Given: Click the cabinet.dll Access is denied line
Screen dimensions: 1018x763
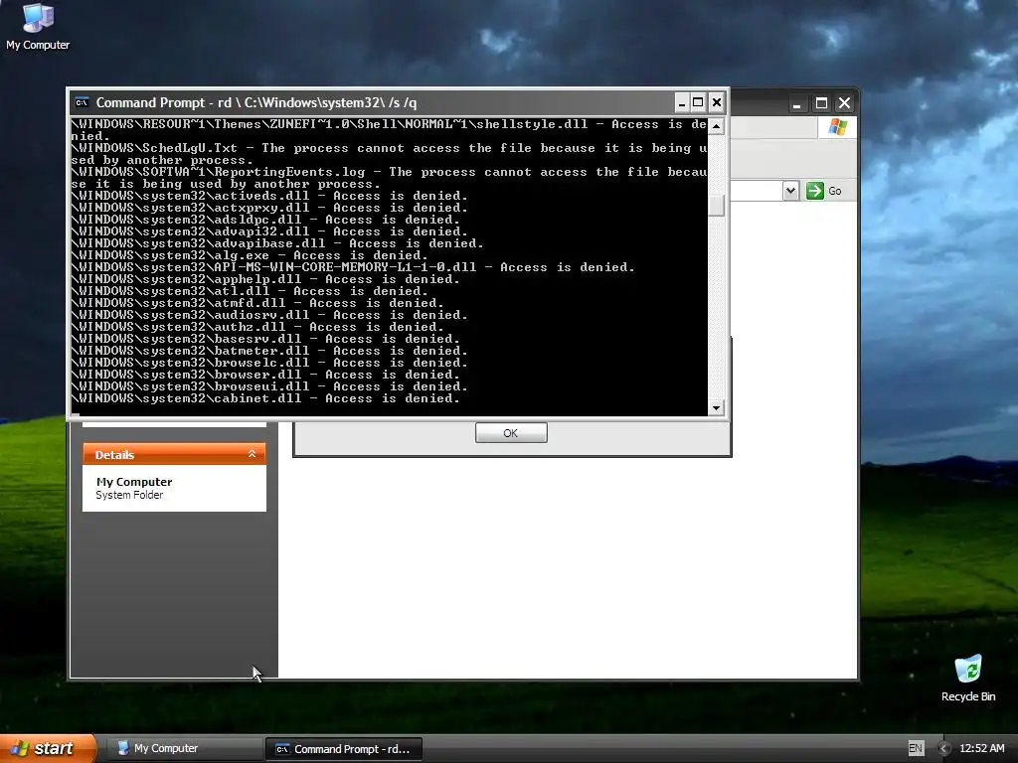Looking at the screenshot, I should tap(265, 398).
